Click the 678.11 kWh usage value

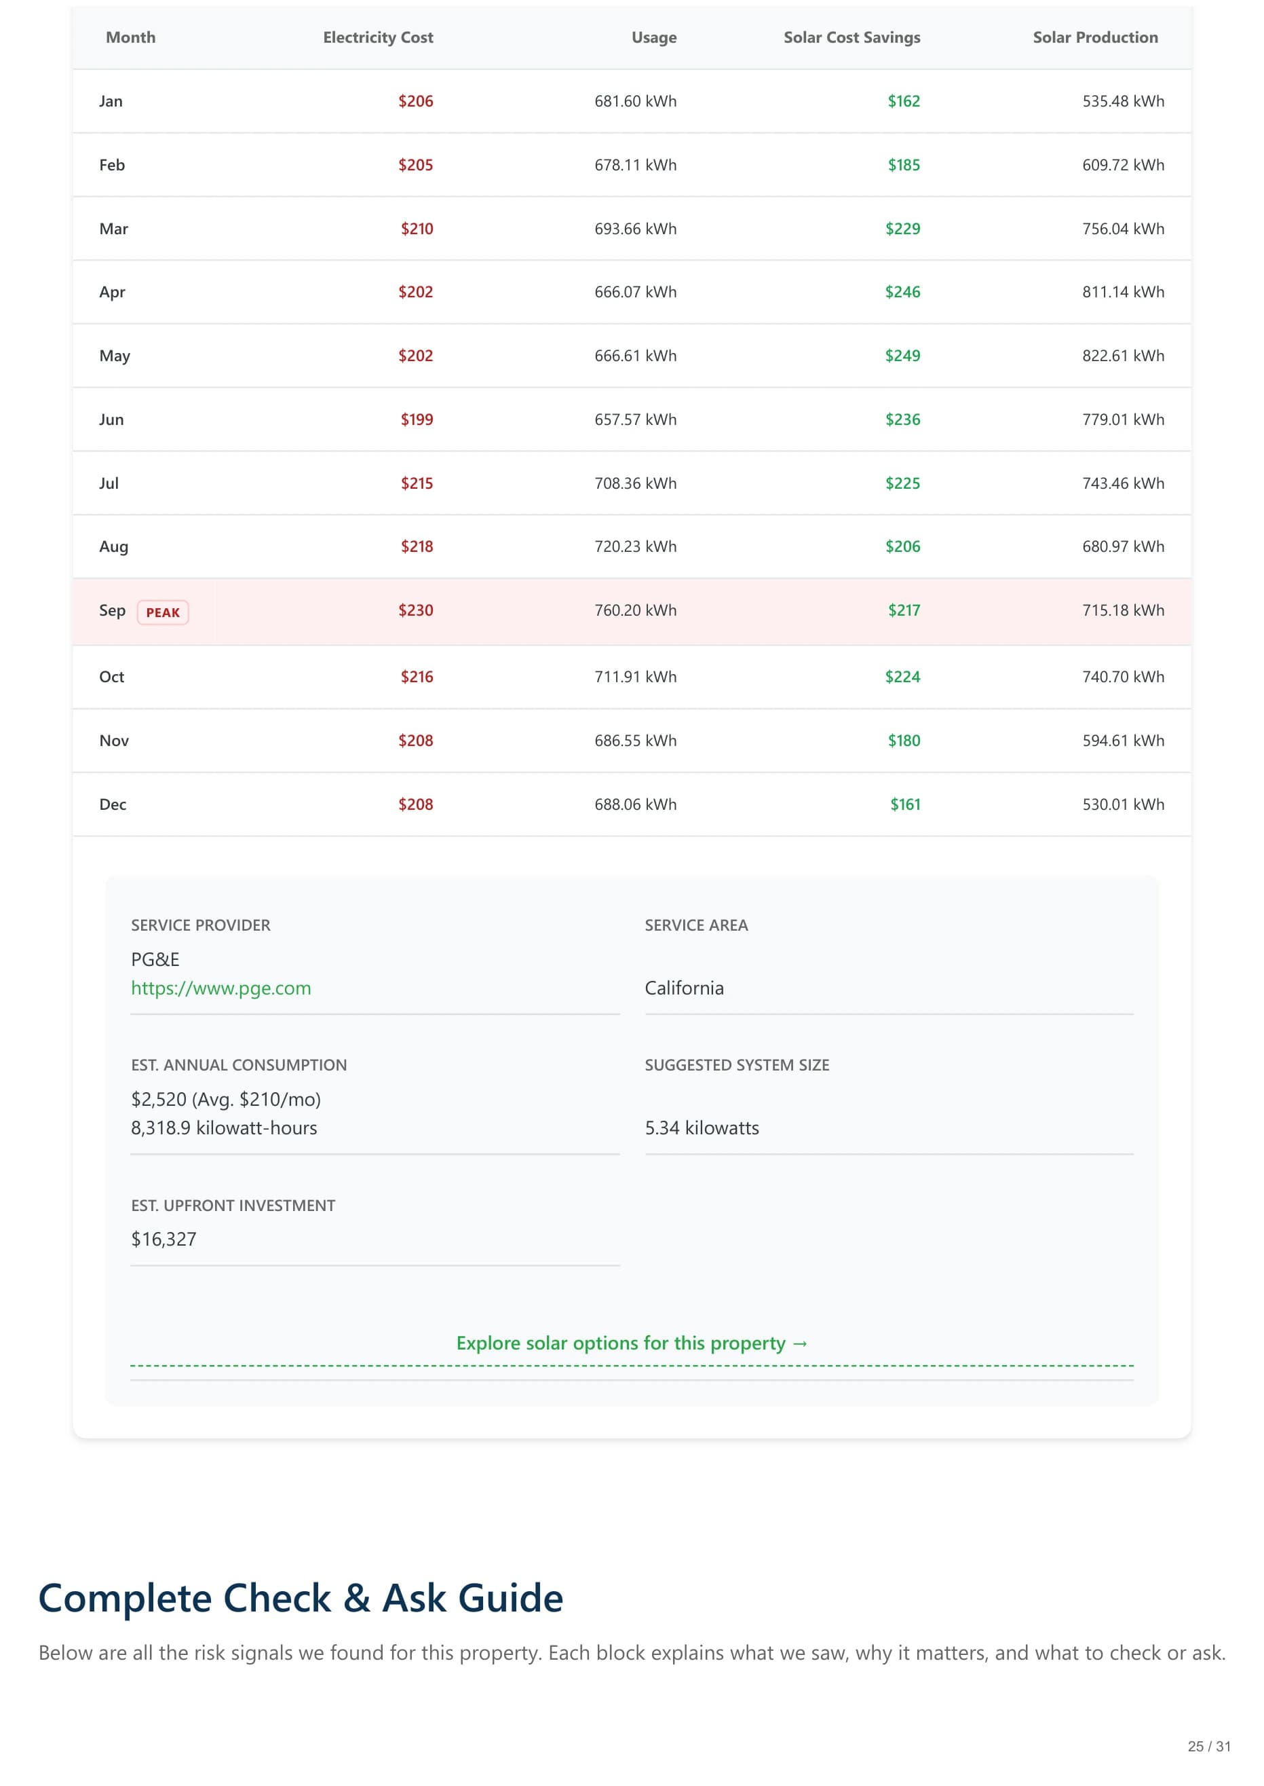click(635, 165)
